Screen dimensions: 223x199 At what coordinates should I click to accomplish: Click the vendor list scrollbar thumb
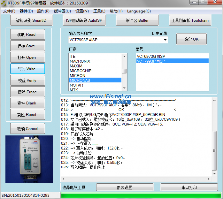[x=124, y=71]
